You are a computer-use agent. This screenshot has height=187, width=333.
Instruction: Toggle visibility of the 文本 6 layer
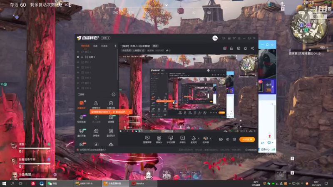78,88
